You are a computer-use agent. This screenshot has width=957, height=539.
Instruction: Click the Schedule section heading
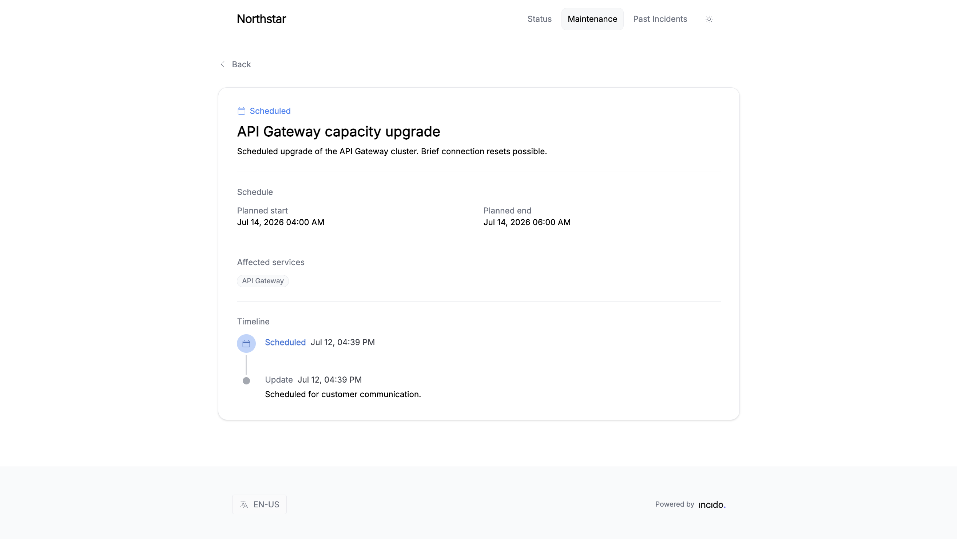(x=255, y=192)
